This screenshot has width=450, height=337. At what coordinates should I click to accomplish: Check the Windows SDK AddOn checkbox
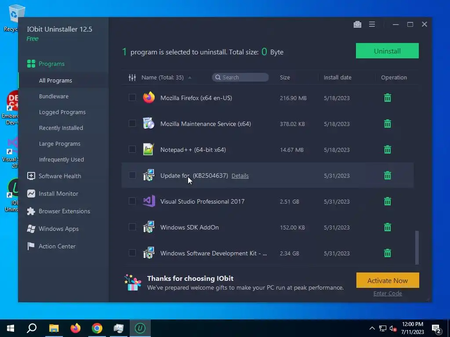pyautogui.click(x=132, y=227)
